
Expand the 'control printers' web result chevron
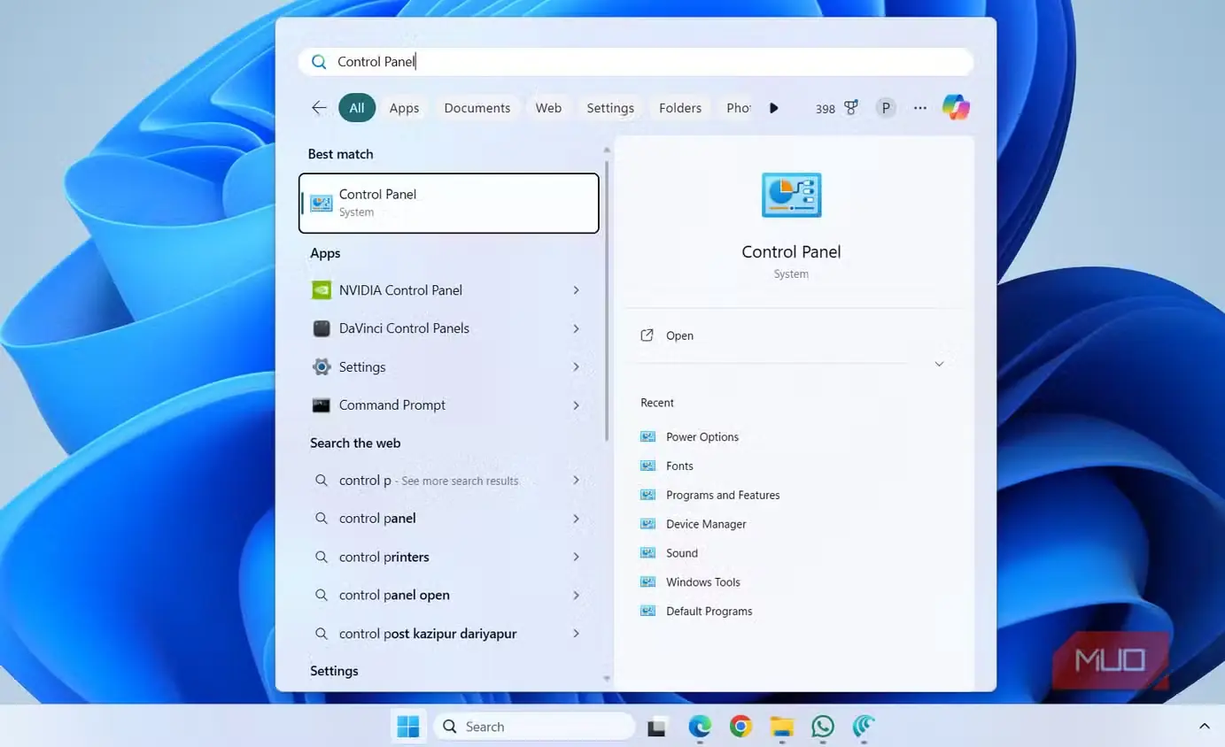click(x=576, y=557)
